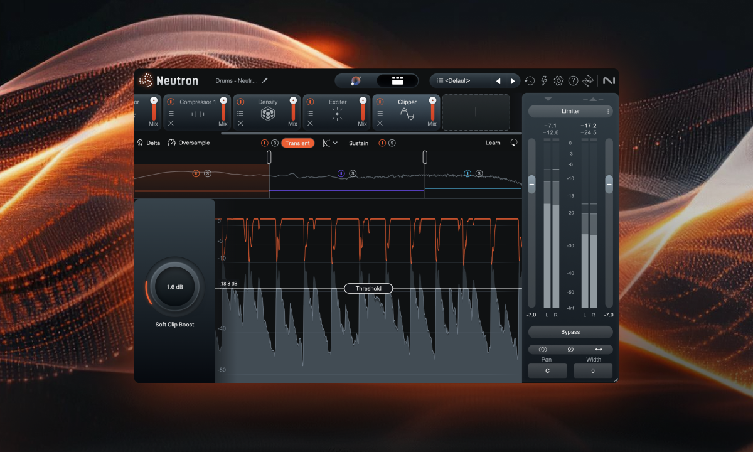Click the module chain horizontal scrollbar

(x=371, y=134)
